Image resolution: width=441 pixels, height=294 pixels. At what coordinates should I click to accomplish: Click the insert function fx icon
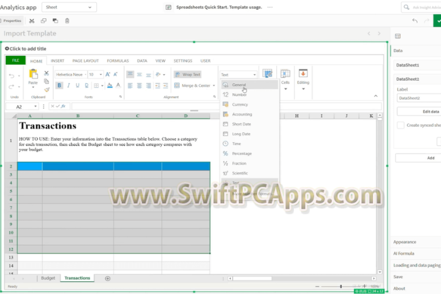(x=63, y=106)
